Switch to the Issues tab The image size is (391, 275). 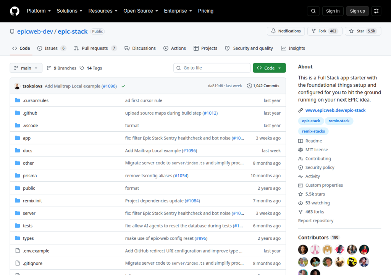pyautogui.click(x=52, y=48)
